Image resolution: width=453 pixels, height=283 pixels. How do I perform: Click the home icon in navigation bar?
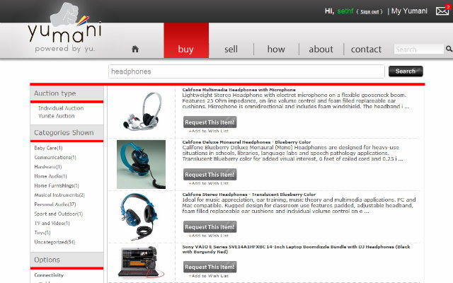[135, 49]
